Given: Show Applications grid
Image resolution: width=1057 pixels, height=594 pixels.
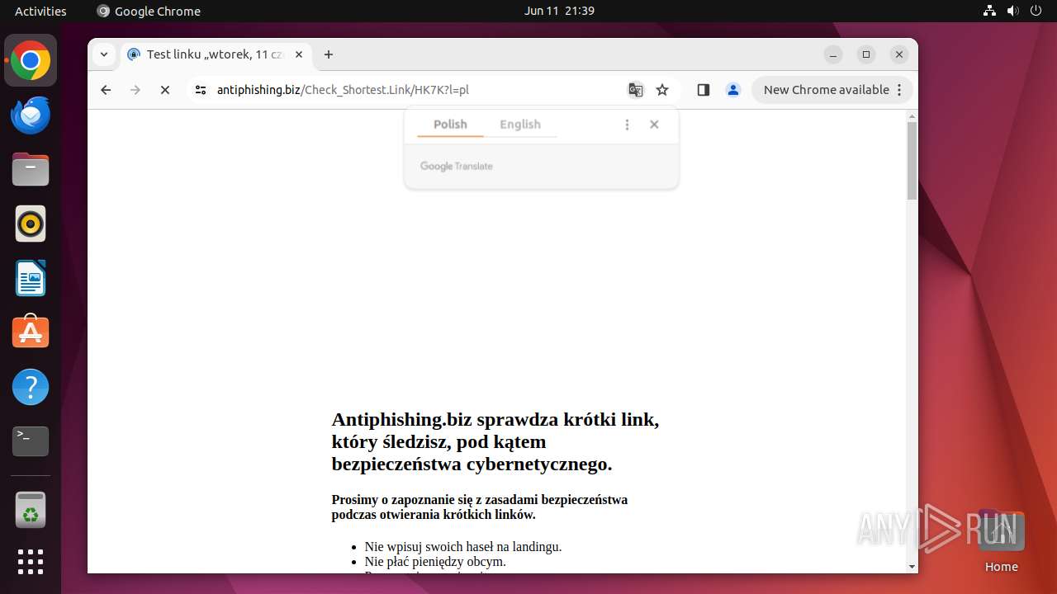Looking at the screenshot, I should [31, 562].
